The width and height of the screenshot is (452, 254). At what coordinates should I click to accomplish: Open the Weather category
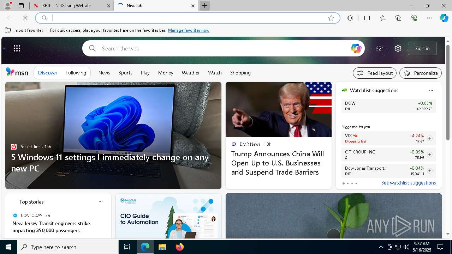point(191,73)
